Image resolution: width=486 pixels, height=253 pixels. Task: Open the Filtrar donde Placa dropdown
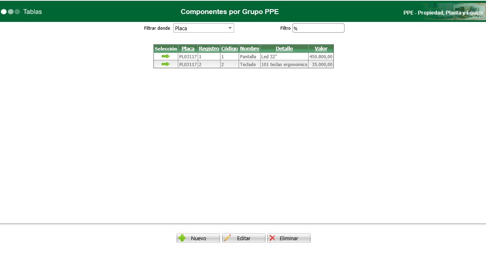click(x=203, y=28)
